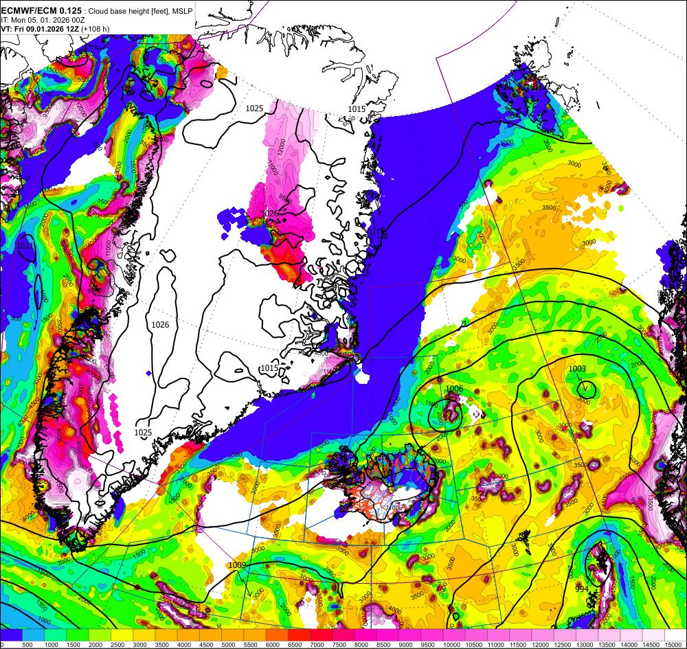The width and height of the screenshot is (687, 649).
Task: Select the white 14500–15000 ft legend swatch
Action: click(x=654, y=635)
